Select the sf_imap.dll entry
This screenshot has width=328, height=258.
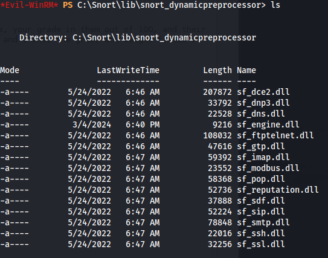pyautogui.click(x=263, y=157)
